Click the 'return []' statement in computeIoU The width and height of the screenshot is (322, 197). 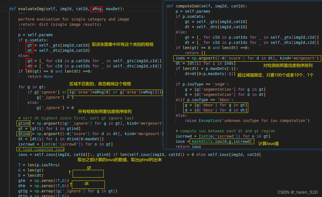click(x=195, y=53)
